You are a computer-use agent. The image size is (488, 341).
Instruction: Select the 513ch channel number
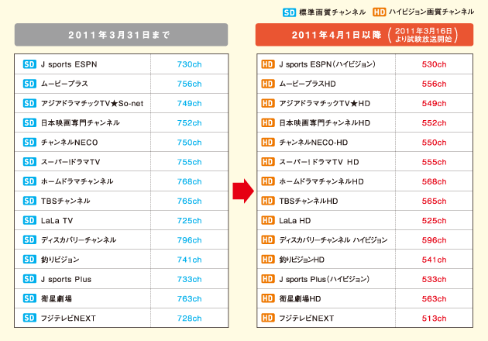tap(434, 319)
